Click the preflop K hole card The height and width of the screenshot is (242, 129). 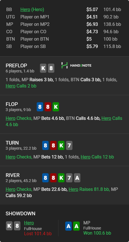pyautogui.click(x=43, y=68)
